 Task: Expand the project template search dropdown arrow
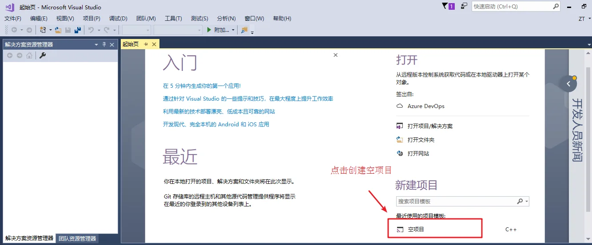527,201
